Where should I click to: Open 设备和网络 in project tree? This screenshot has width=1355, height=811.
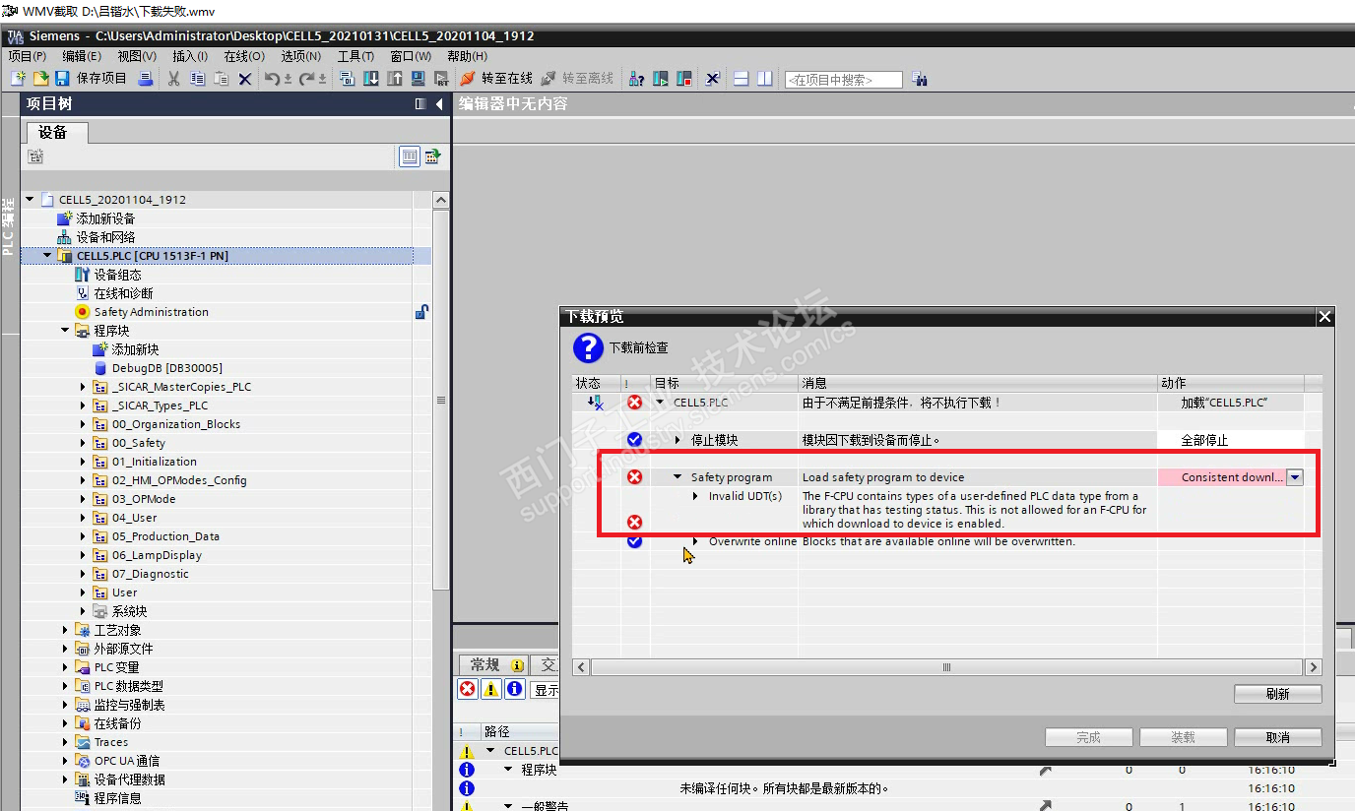tap(105, 237)
